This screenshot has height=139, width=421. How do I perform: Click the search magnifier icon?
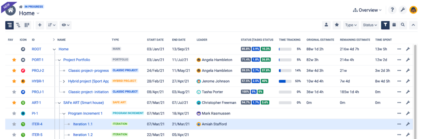403,25
